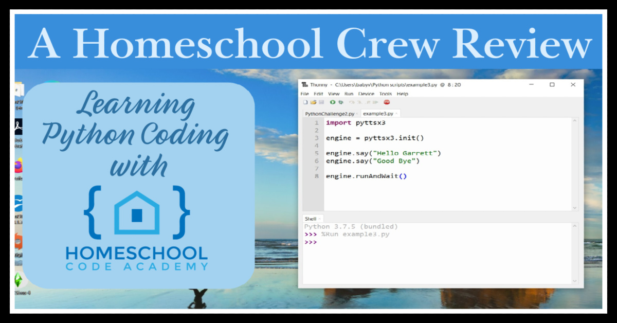Image resolution: width=617 pixels, height=323 pixels.
Task: Open the File menu
Action: coord(304,94)
